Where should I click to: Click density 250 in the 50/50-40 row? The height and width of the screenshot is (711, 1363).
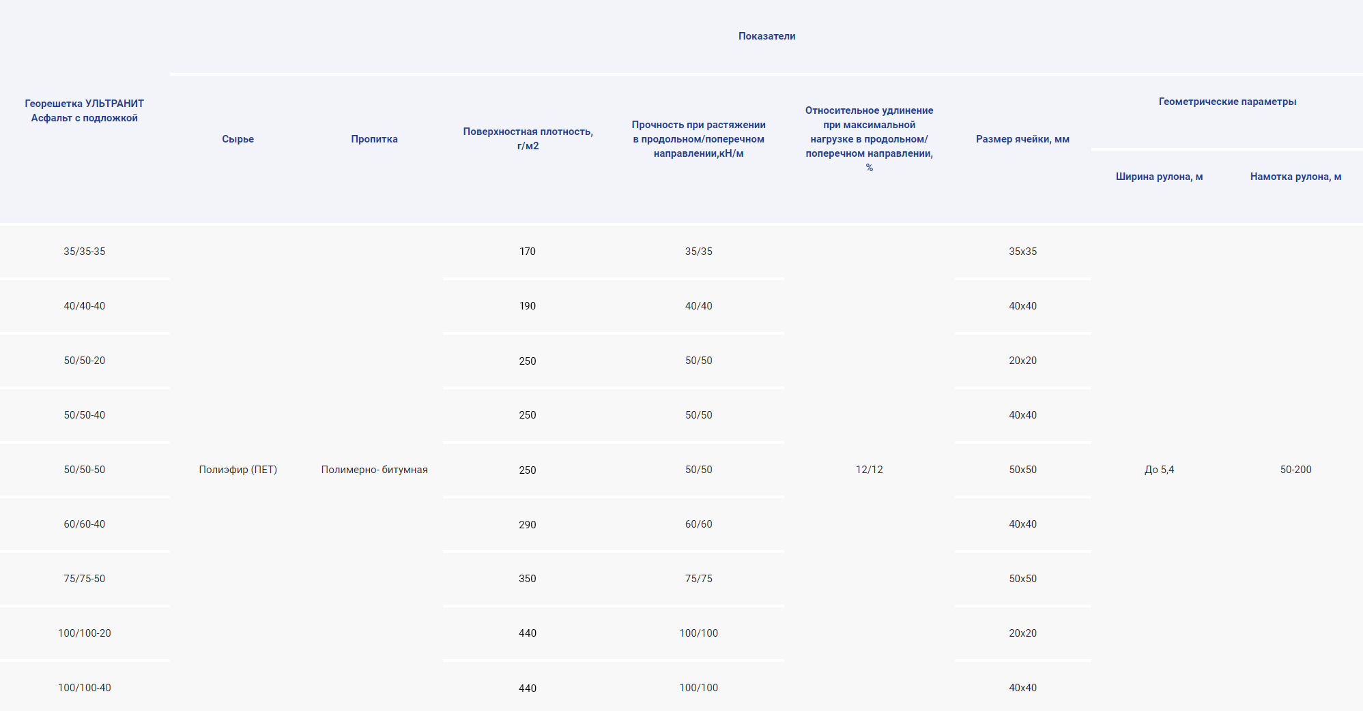(528, 415)
